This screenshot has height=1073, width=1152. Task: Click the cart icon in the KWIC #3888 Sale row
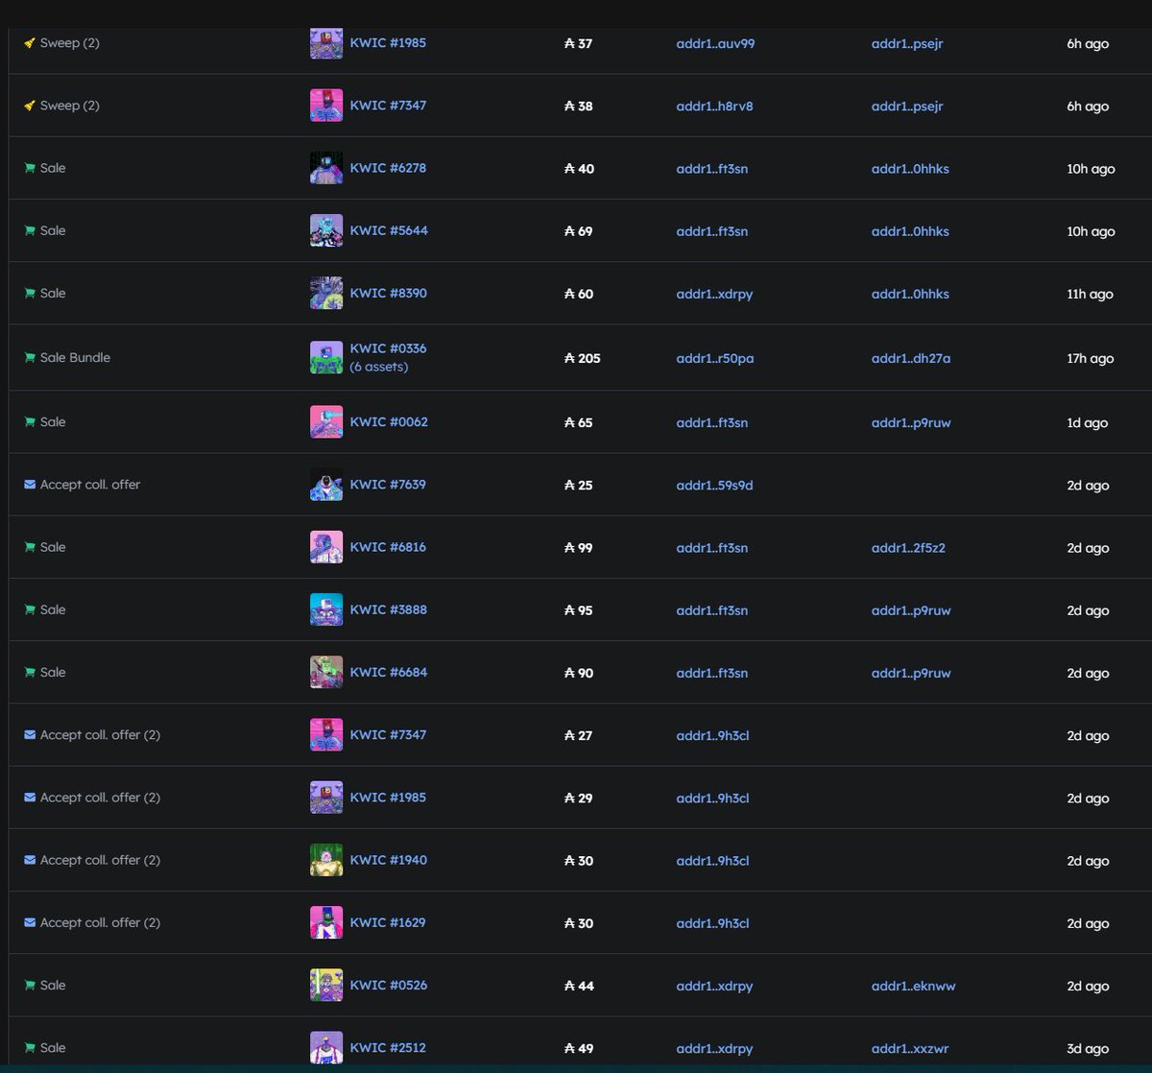click(30, 609)
